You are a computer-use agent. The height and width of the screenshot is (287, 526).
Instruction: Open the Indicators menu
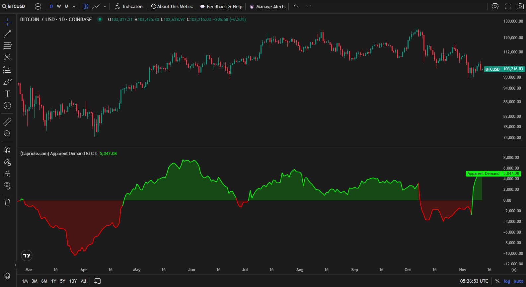pyautogui.click(x=129, y=6)
